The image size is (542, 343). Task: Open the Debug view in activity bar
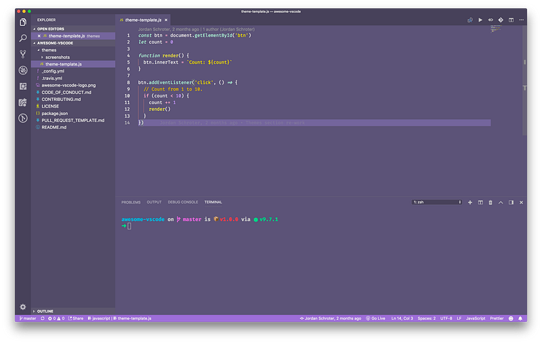pos(23,70)
